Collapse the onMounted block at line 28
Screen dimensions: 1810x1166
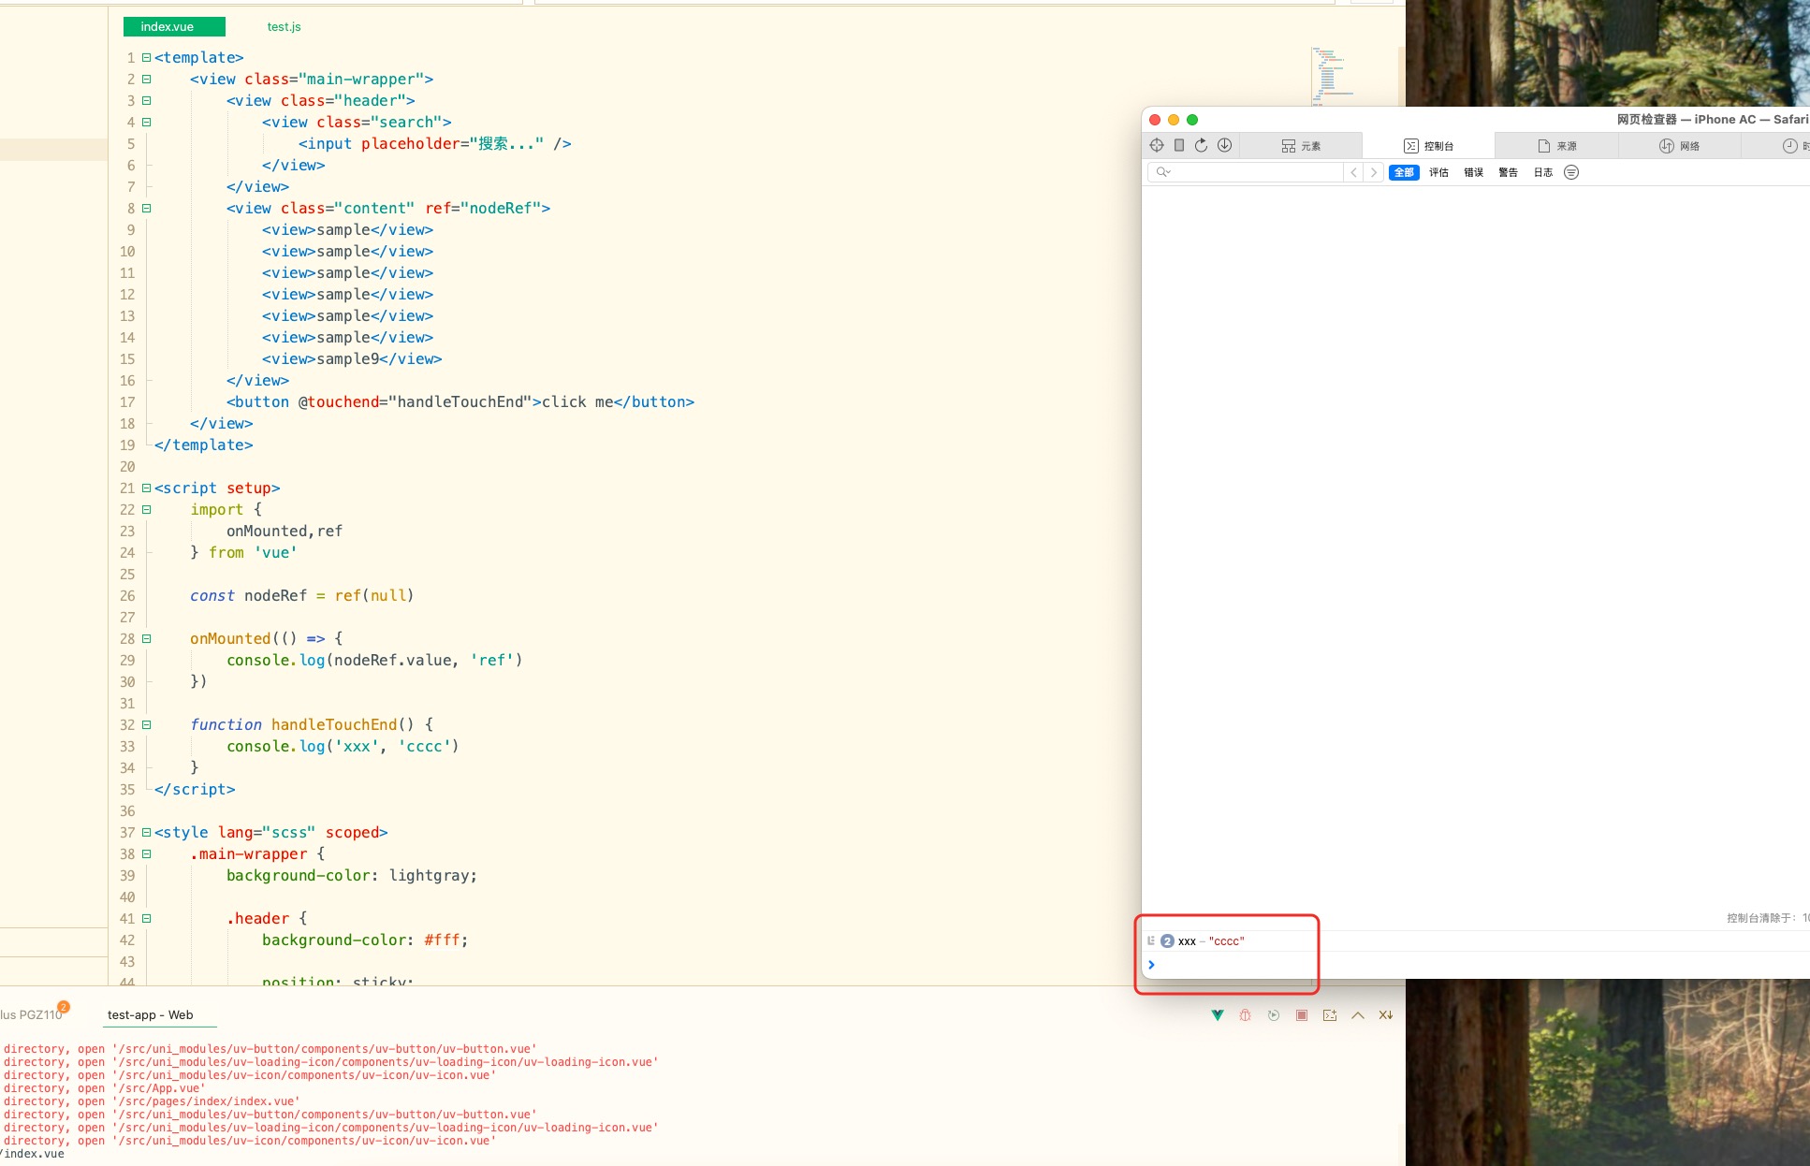[x=146, y=639]
